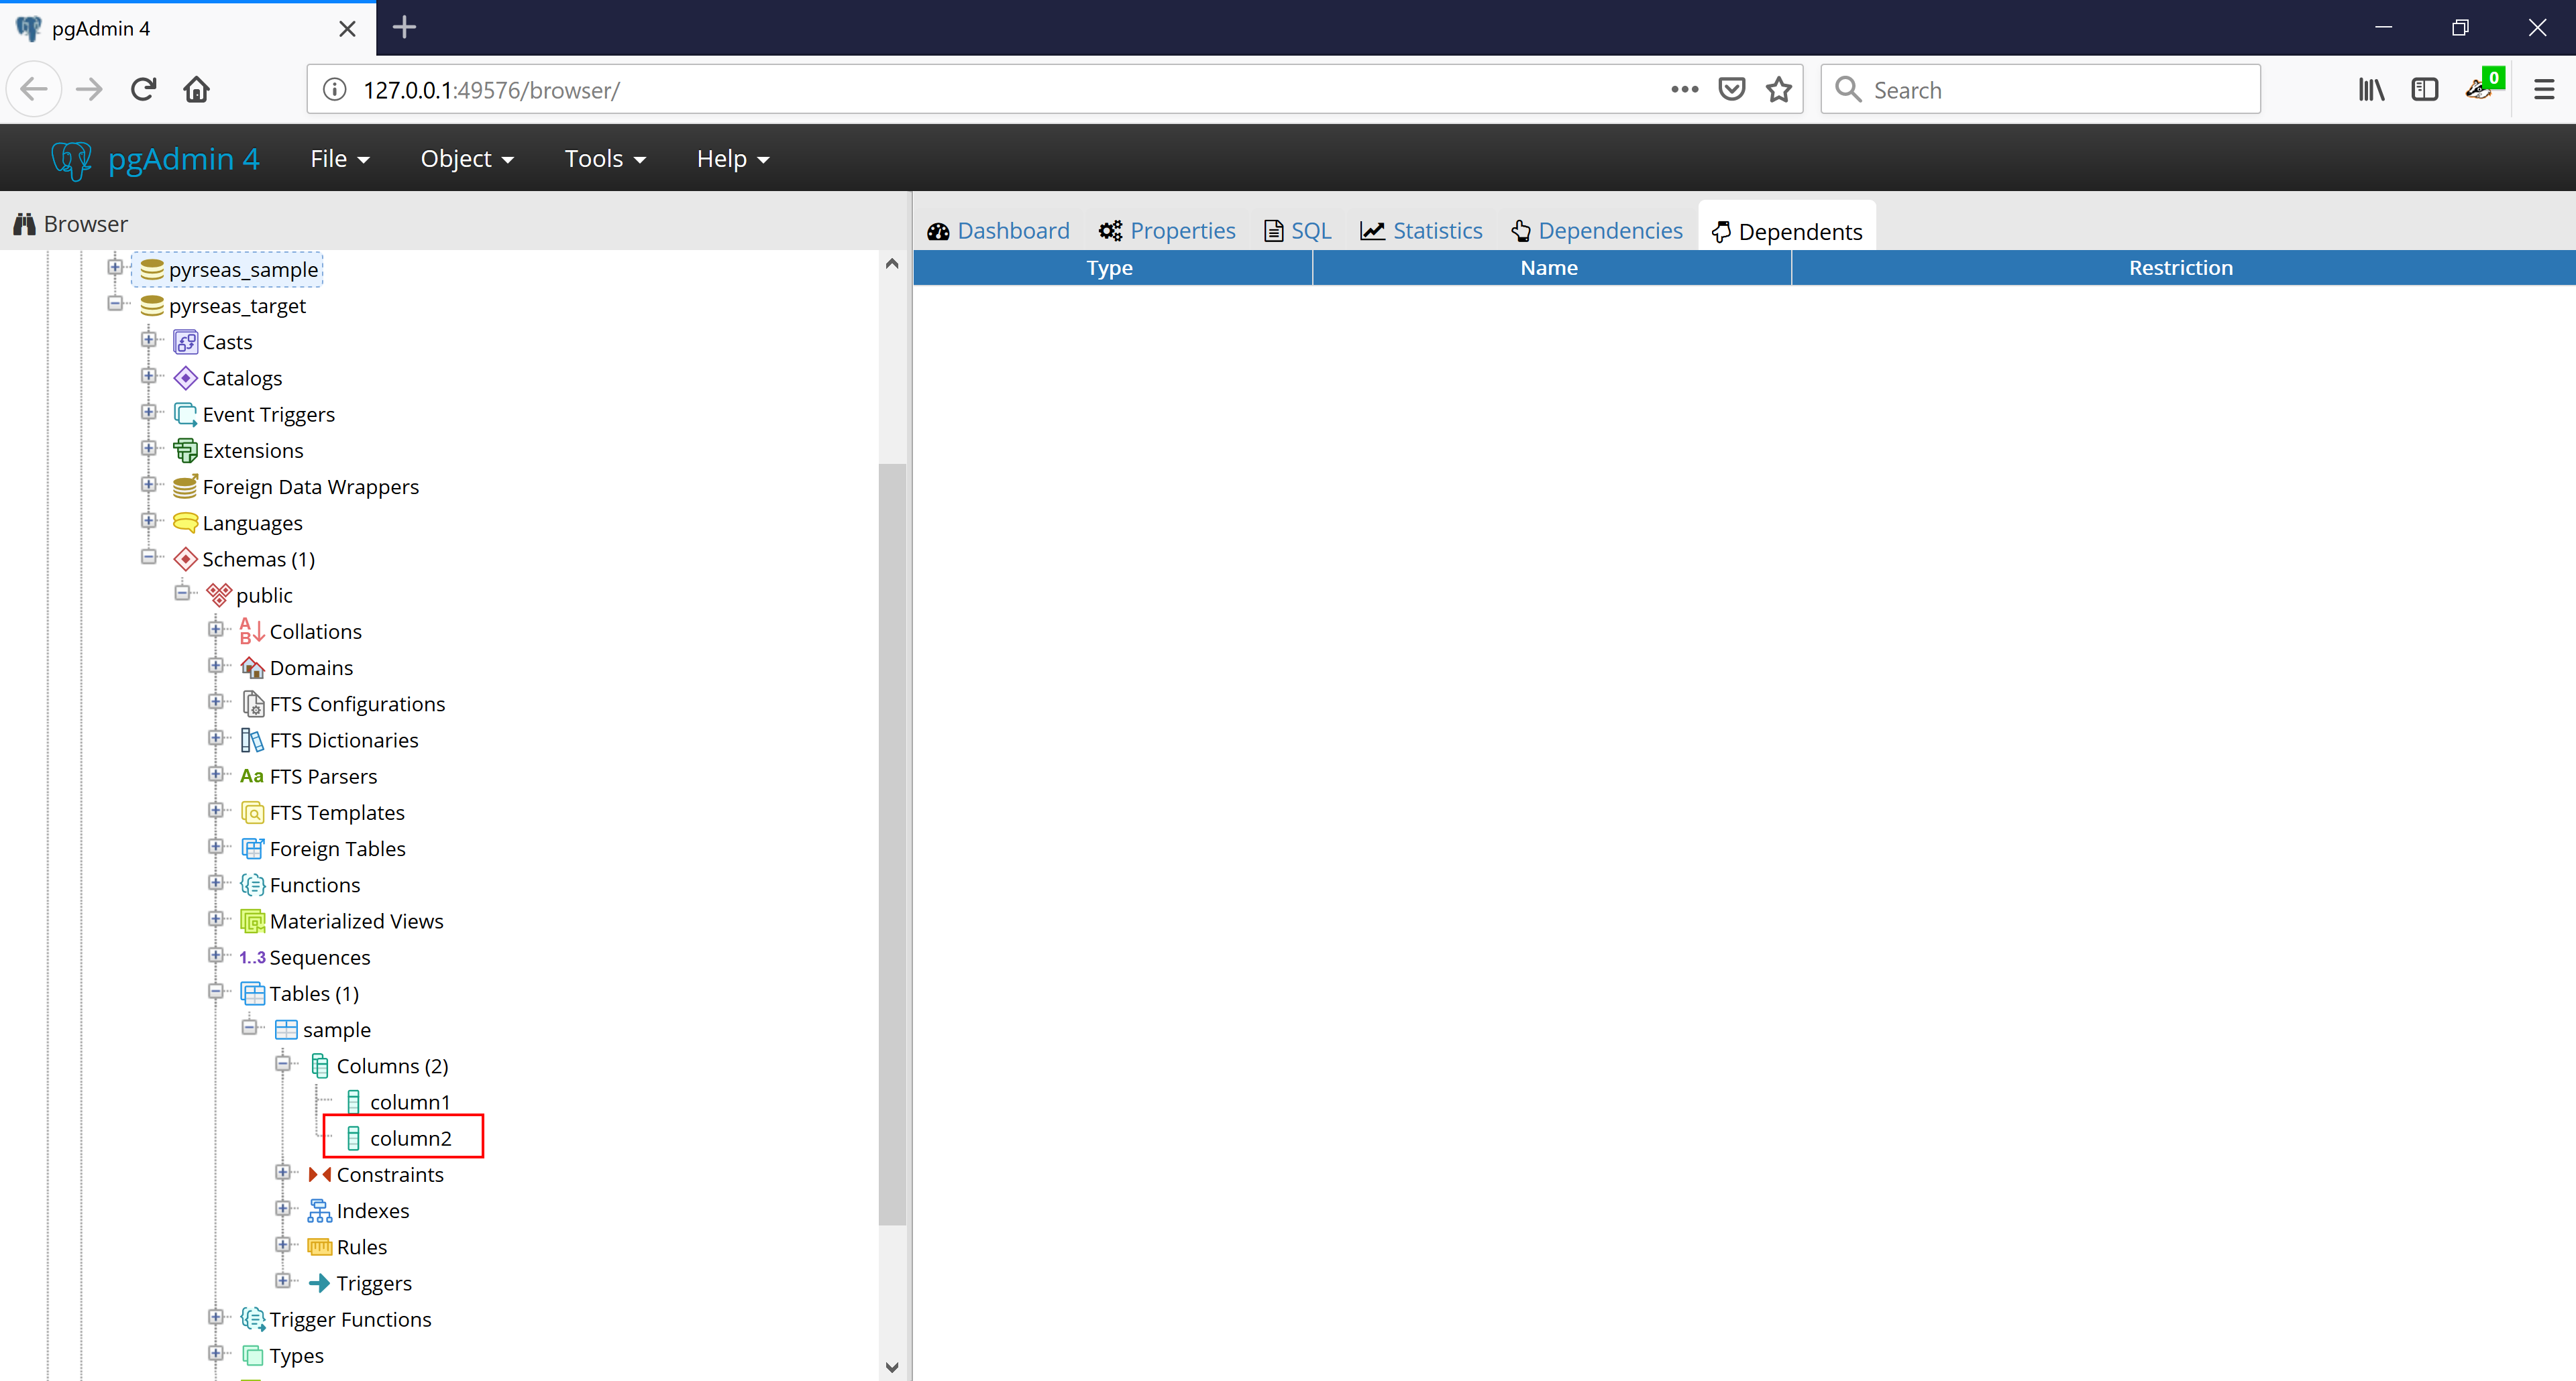Screen dimensions: 2576x1381
Task: Click the Languages speech bubble icon
Action: tap(185, 523)
